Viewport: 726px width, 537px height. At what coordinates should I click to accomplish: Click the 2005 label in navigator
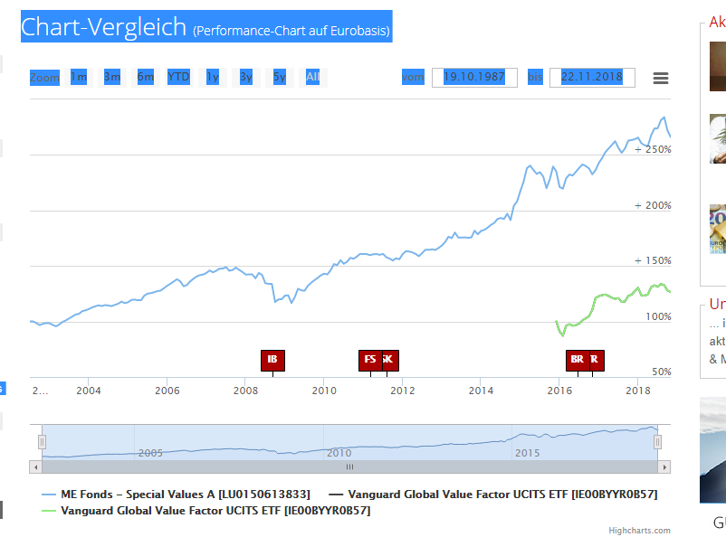tap(150, 453)
